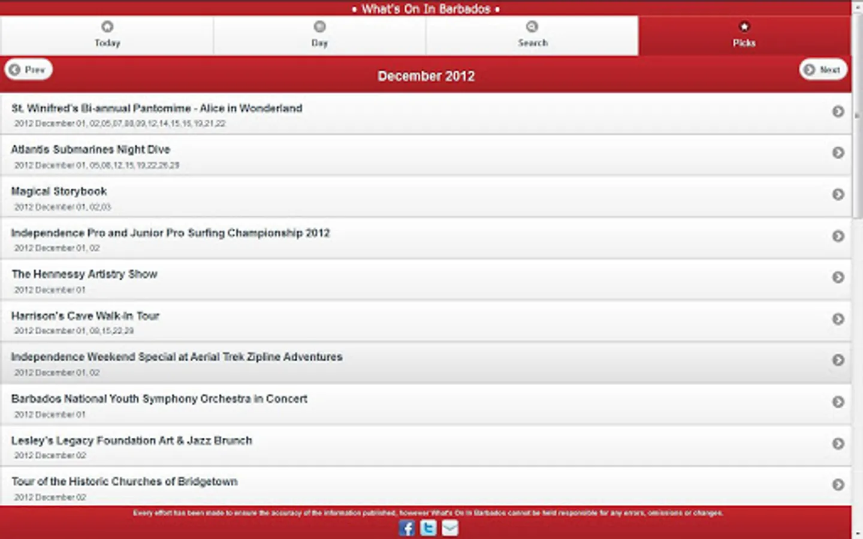Click arrow for Youth Symphony Orchestra row
The image size is (863, 539).
point(838,402)
